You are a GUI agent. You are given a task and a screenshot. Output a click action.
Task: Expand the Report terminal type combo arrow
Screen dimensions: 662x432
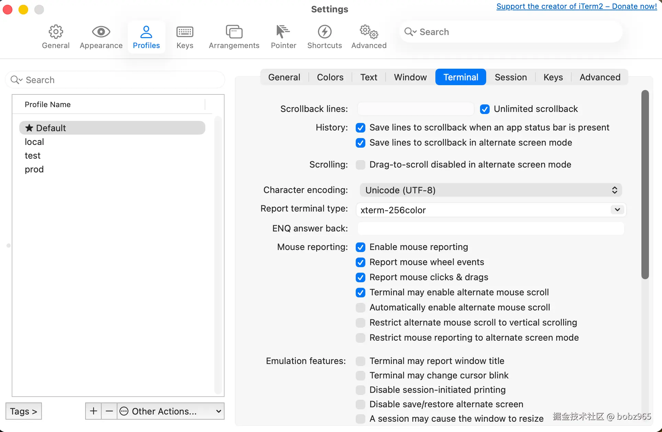click(617, 210)
